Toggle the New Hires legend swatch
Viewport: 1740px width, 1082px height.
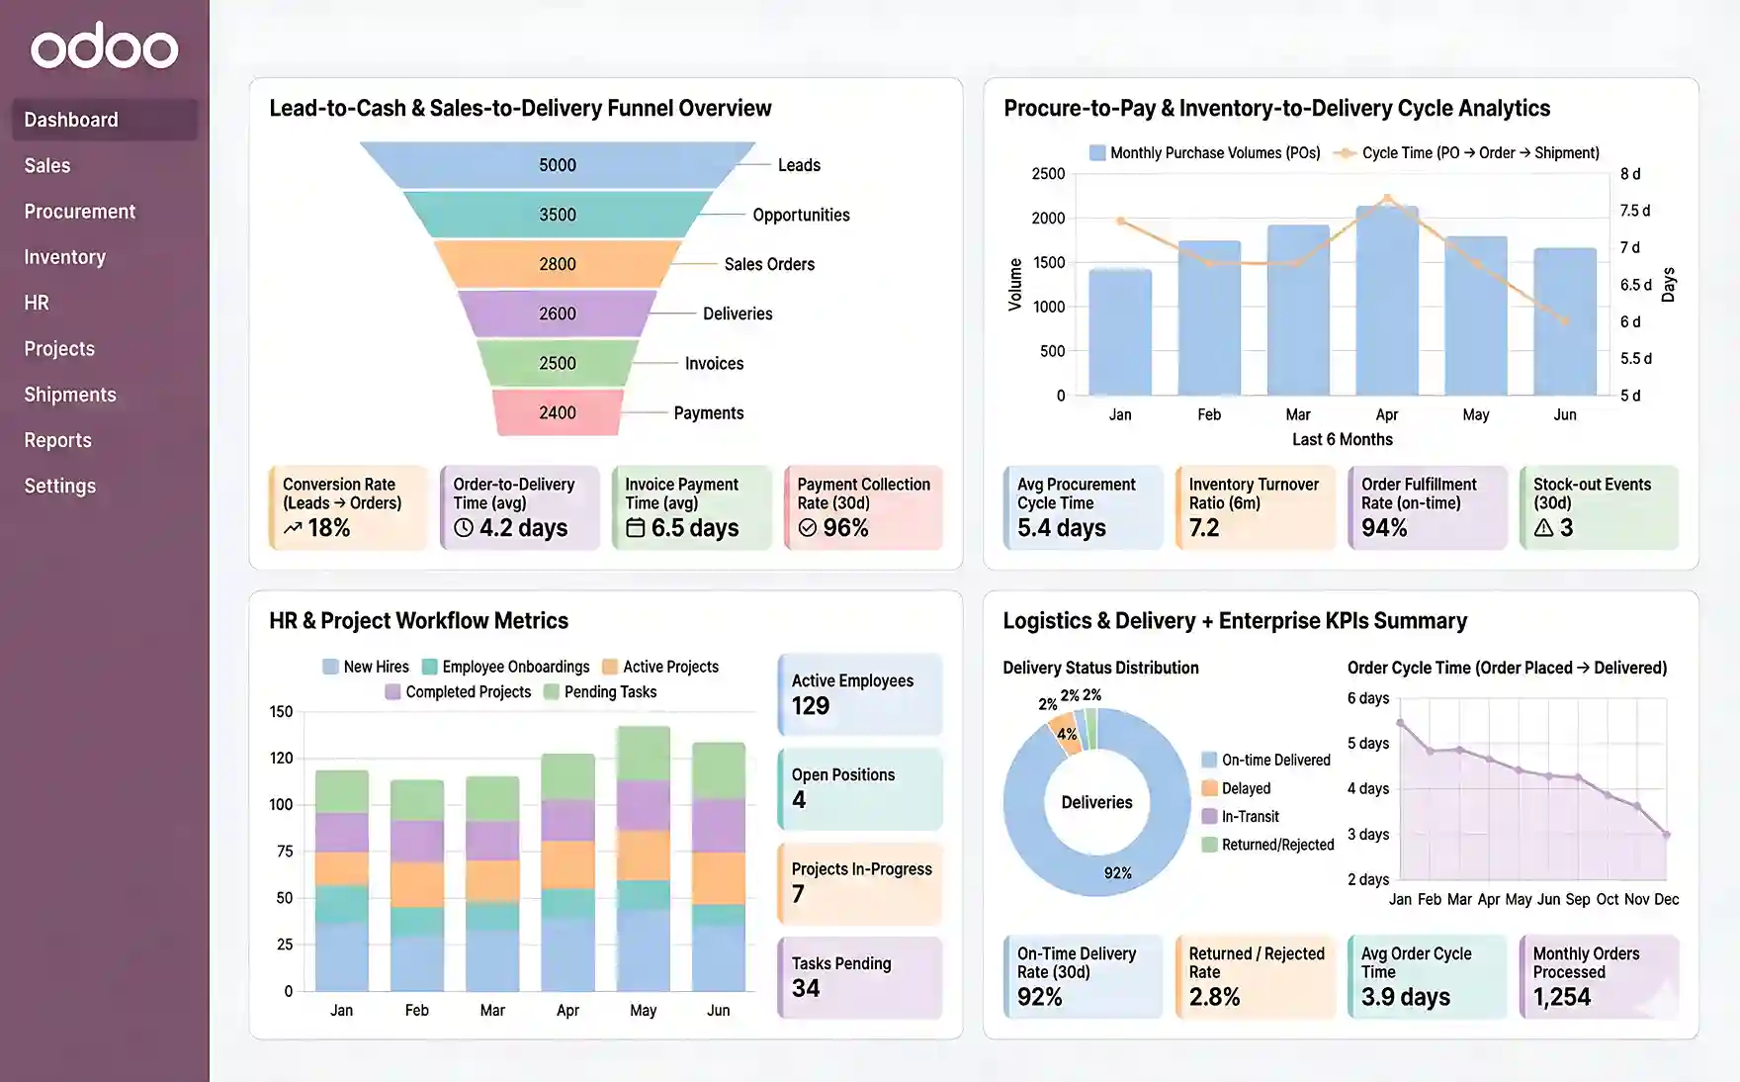[330, 667]
